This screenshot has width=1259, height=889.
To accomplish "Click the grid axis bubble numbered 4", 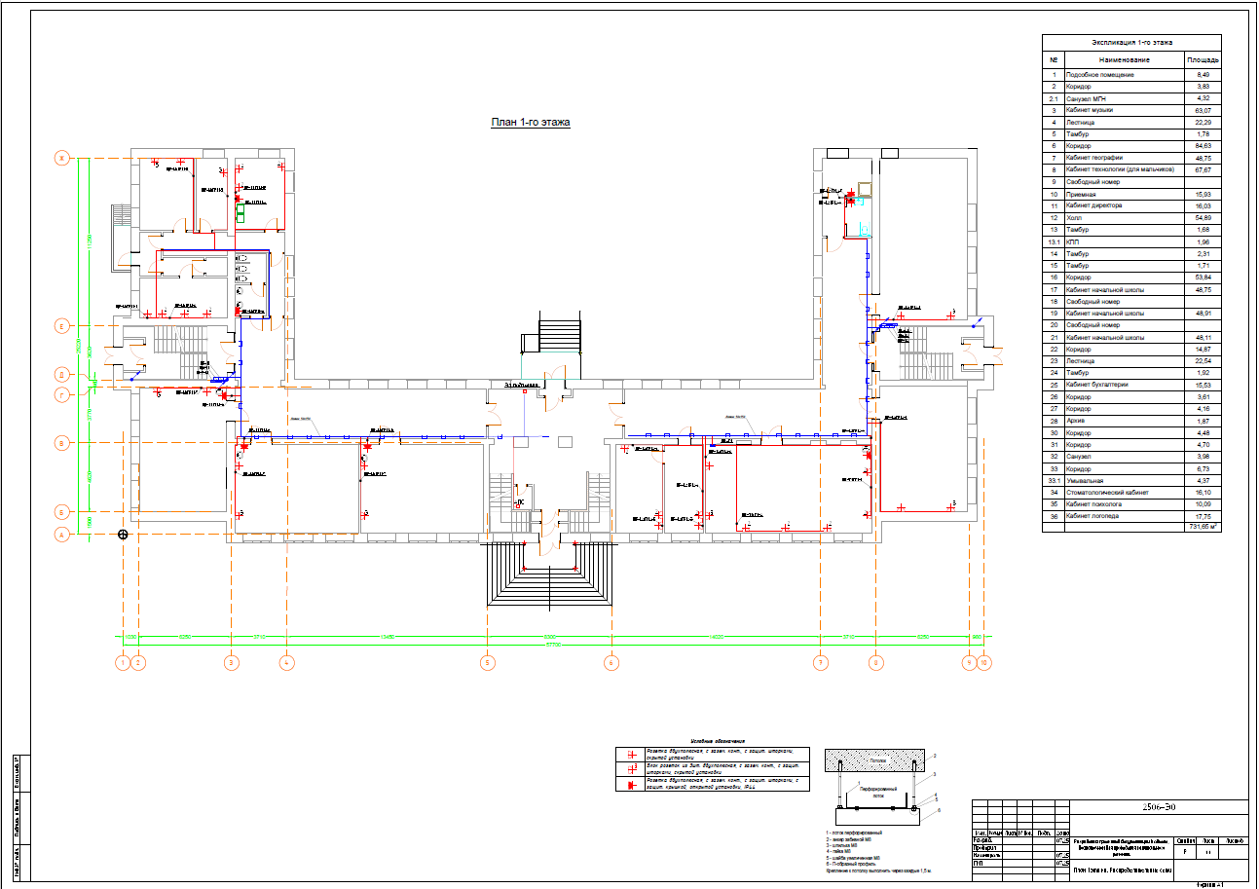I will click(x=286, y=663).
